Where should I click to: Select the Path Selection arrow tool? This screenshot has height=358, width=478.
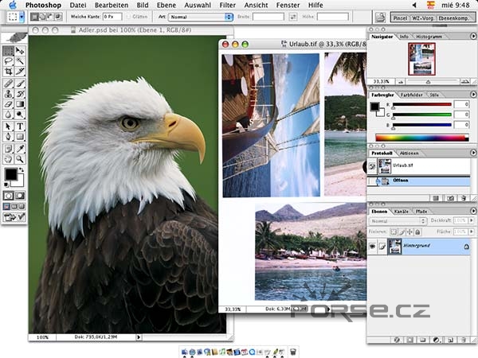tap(8, 126)
